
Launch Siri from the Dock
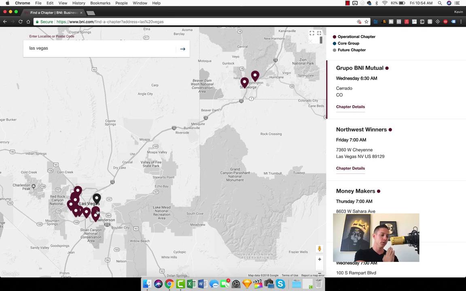point(158,284)
